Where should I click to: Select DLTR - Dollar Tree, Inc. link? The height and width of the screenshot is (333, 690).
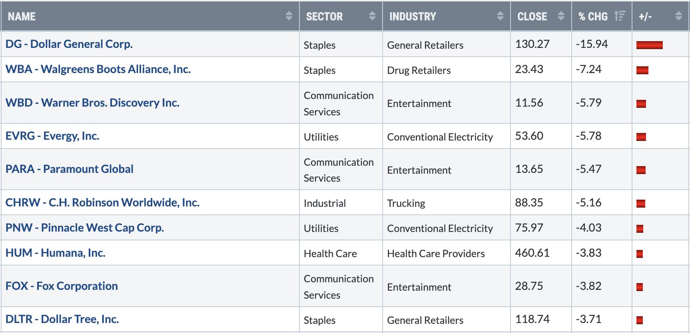(x=62, y=319)
